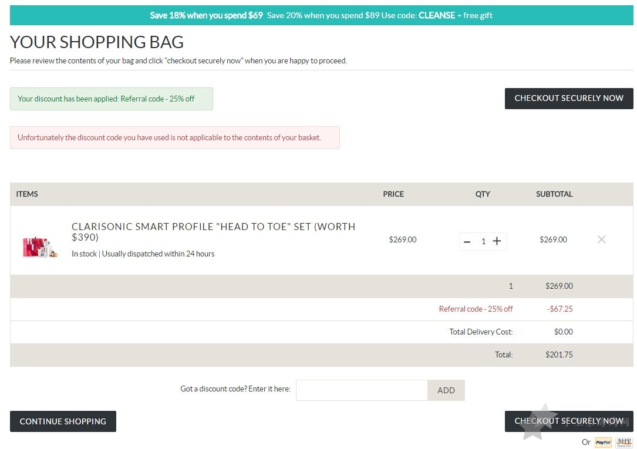The width and height of the screenshot is (637, 449).
Task: Click the -$67.25 discount amount
Action: click(x=560, y=309)
